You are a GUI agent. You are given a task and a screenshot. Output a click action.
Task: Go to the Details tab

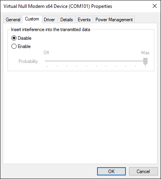(x=67, y=20)
